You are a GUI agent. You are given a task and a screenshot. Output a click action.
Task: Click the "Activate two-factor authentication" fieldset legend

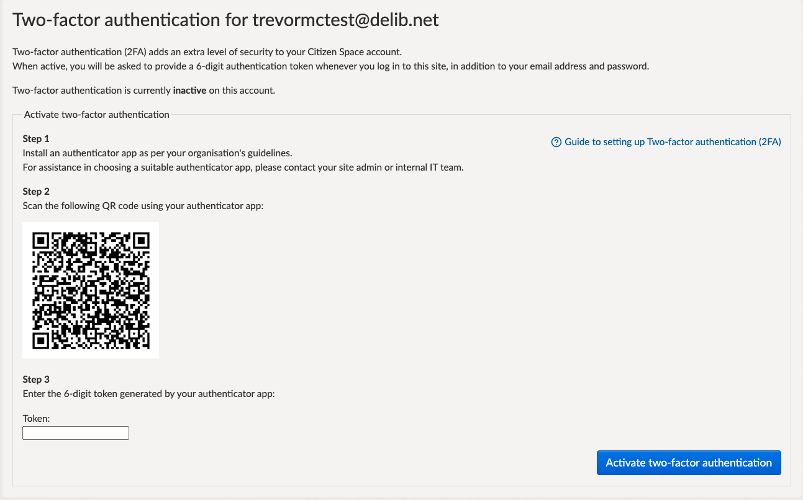(96, 115)
